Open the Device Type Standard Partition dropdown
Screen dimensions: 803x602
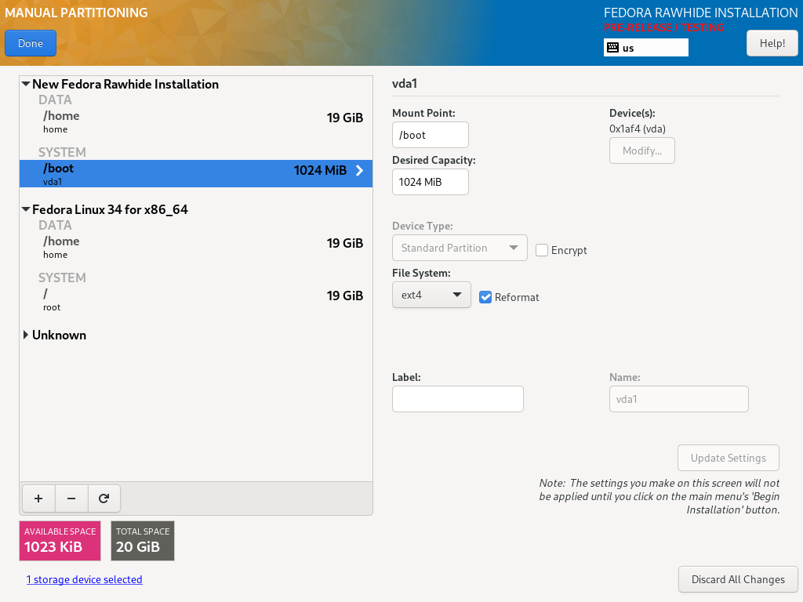[460, 248]
